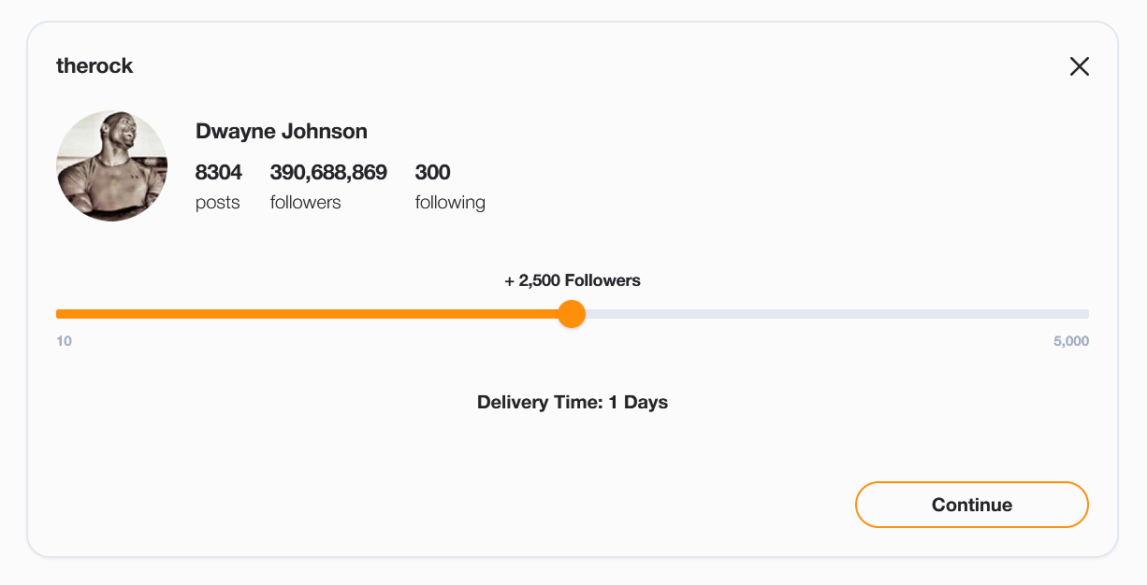Image resolution: width=1147 pixels, height=585 pixels.
Task: Click the 'following' label under 300
Action: pyautogui.click(x=450, y=203)
